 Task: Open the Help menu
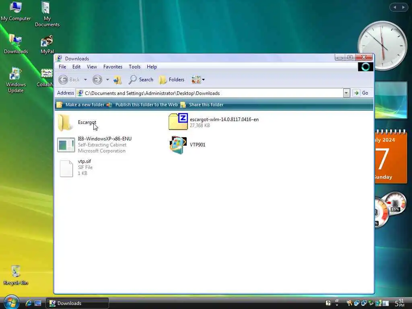(x=152, y=67)
